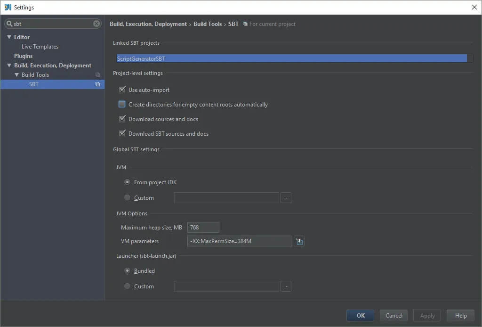Click the IntelliJ Settings window icon
482x327 pixels.
[8, 7]
